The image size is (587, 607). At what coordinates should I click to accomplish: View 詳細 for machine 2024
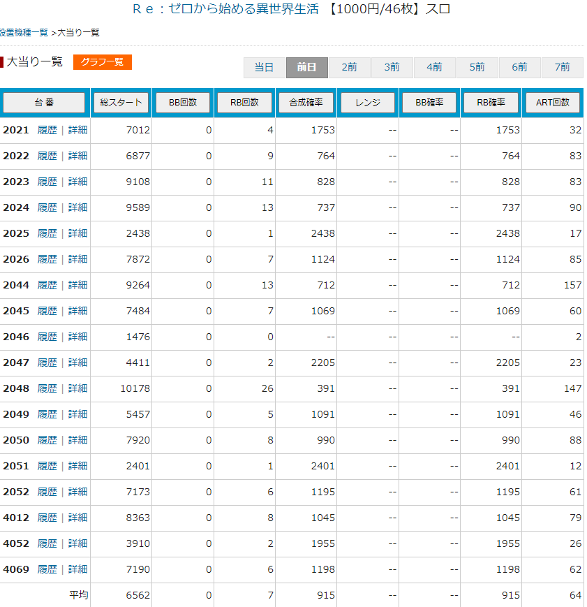pyautogui.click(x=77, y=207)
